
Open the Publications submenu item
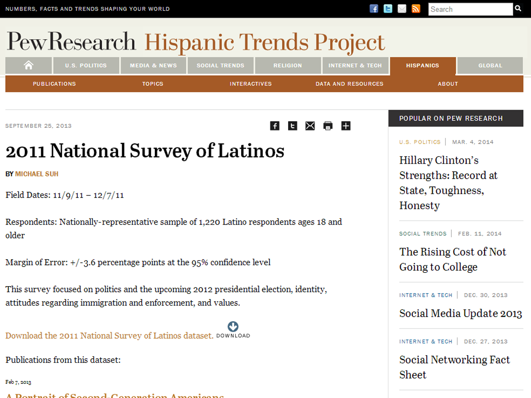[x=54, y=84]
